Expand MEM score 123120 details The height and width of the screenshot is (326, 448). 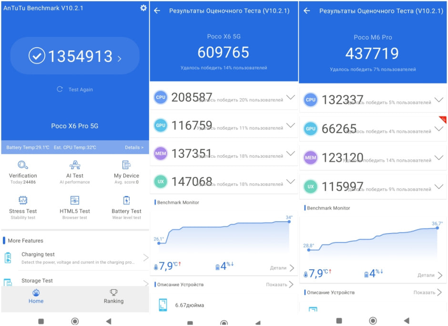[x=439, y=157]
